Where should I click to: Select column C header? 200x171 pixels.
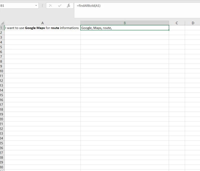pyautogui.click(x=177, y=23)
